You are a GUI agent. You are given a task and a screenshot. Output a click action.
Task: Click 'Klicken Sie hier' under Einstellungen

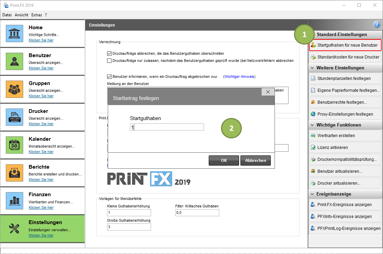[41, 236]
